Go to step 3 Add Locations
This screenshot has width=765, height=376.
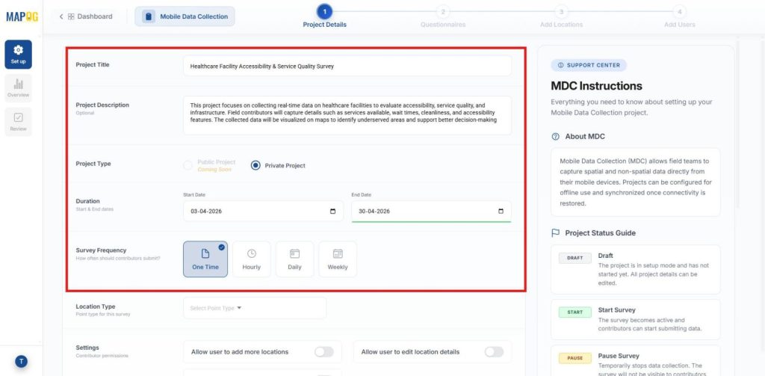pos(561,16)
